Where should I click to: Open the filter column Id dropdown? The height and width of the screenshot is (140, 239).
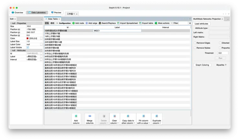tap(190, 23)
